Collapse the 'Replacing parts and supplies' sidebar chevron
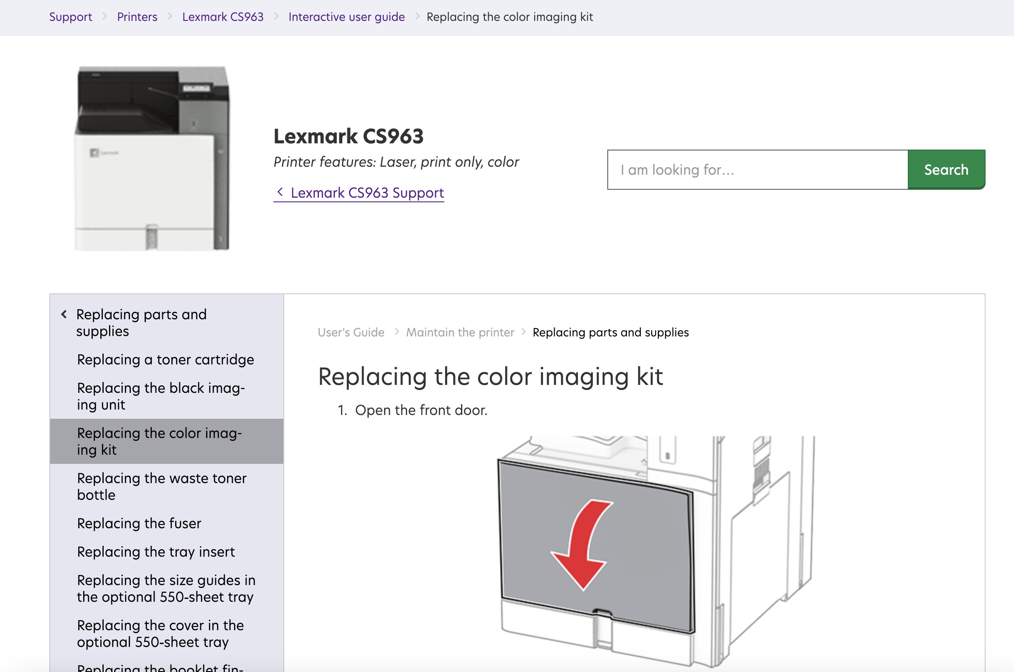The width and height of the screenshot is (1014, 672). tap(64, 315)
